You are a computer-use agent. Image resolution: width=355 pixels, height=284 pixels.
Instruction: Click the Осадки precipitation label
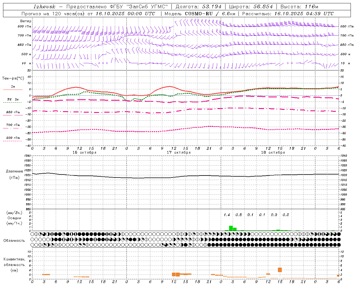click(14, 218)
